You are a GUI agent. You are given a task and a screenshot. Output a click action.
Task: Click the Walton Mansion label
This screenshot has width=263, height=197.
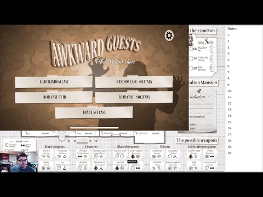click(x=203, y=83)
